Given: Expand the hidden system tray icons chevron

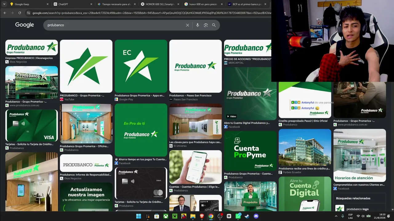Looking at the screenshot, I should tap(336, 216).
